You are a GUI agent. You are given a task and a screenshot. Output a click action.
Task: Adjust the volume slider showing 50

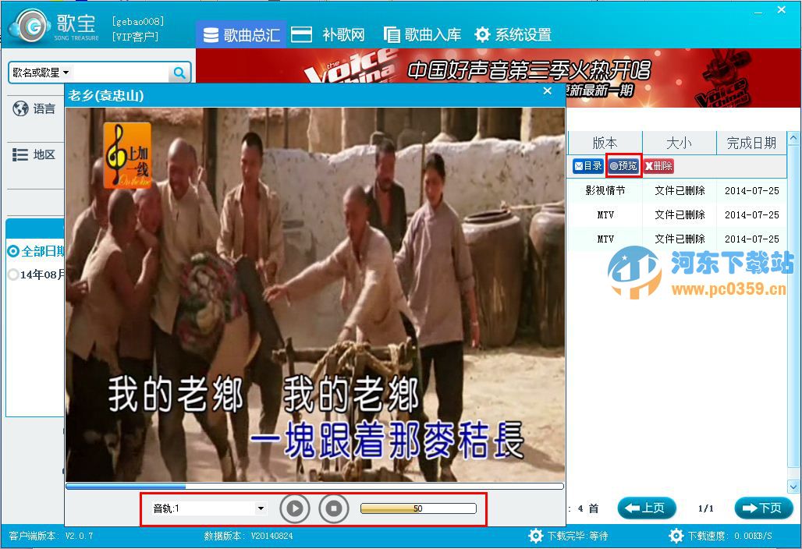tap(418, 508)
